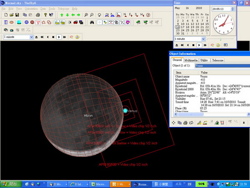Click the Windows Start button
Screen dimensions: 250x188
pyautogui.click(x=9, y=184)
